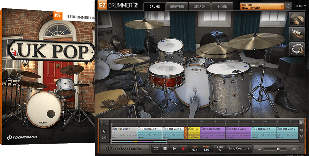
Task: Select the Chorus block starting at bar 37
Action: point(238,133)
